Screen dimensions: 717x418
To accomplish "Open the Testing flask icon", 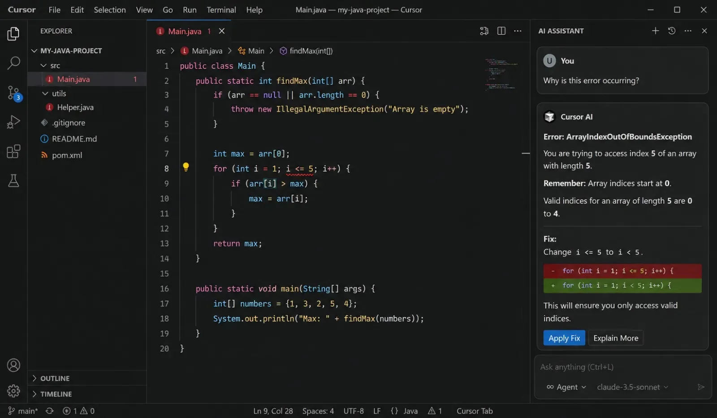I will 13,181.
